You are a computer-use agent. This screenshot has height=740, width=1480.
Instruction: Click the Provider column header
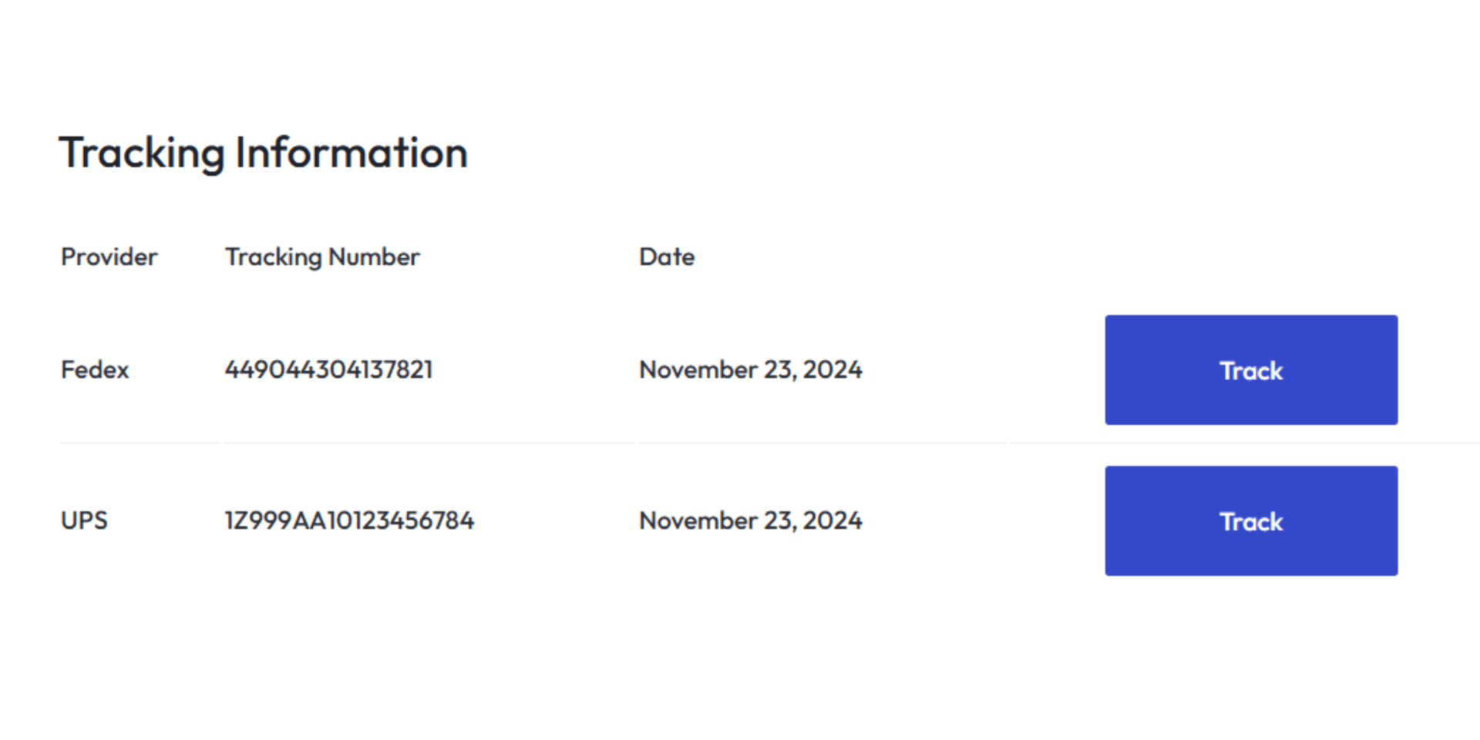[109, 257]
